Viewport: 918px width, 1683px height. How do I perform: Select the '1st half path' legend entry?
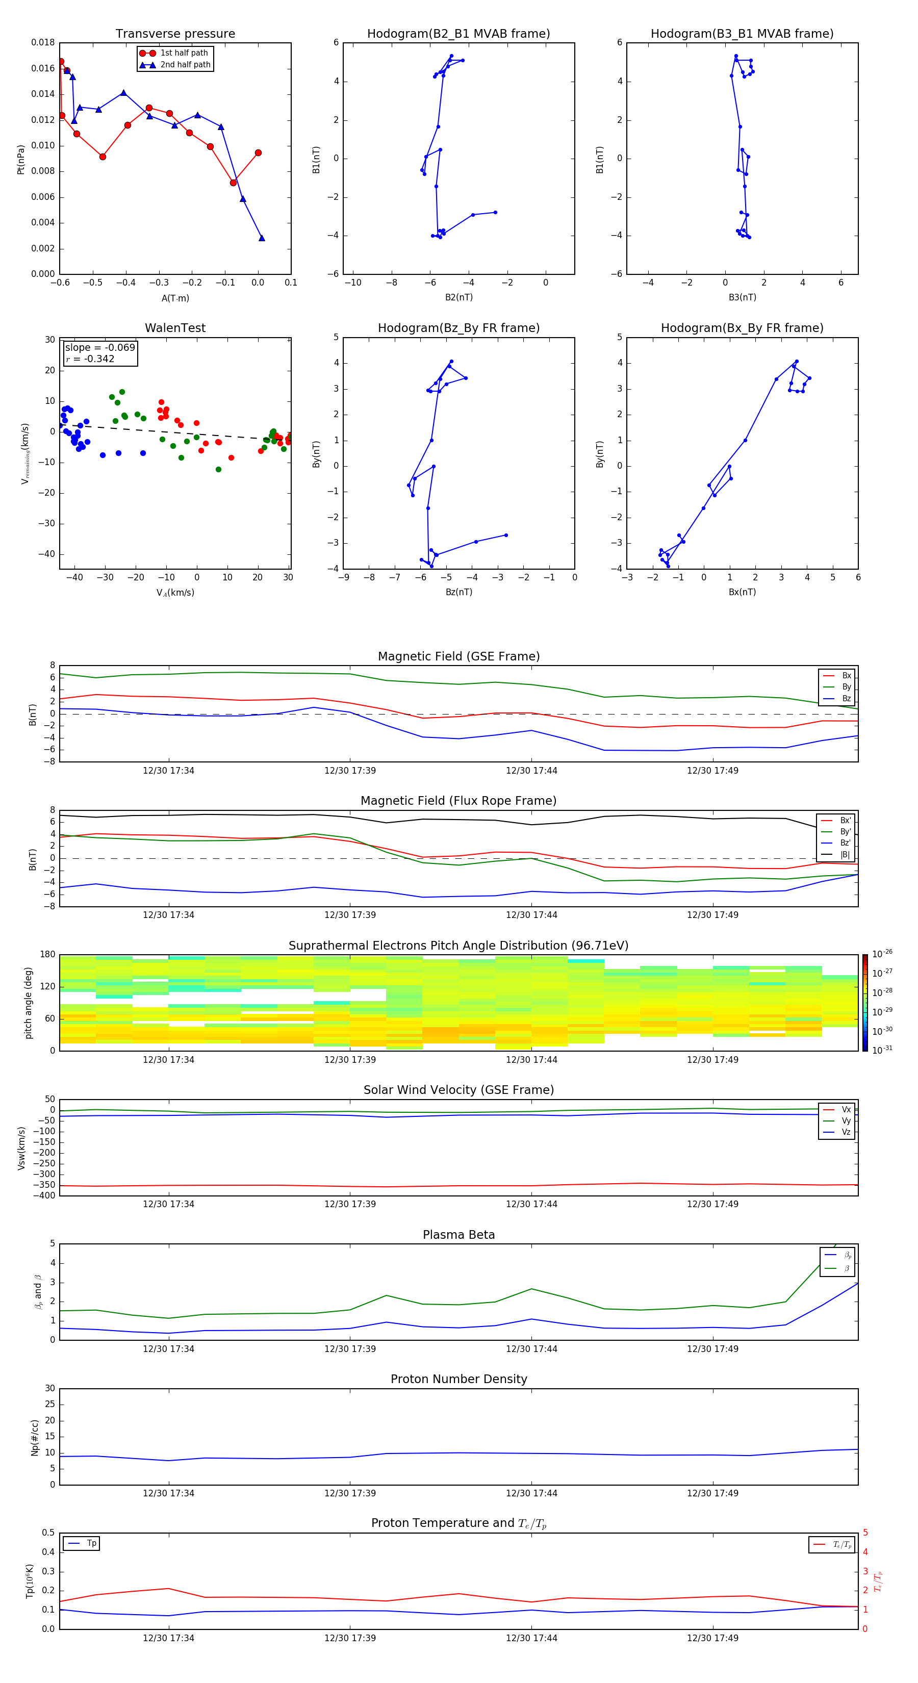174,53
